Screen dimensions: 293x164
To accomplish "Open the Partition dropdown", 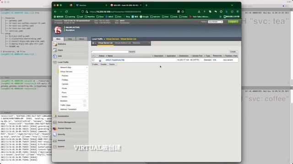I will [x=216, y=22].
